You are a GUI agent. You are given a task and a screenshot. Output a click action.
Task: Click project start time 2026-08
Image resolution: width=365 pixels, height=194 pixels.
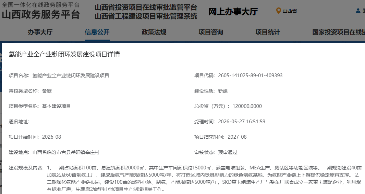[51, 137]
